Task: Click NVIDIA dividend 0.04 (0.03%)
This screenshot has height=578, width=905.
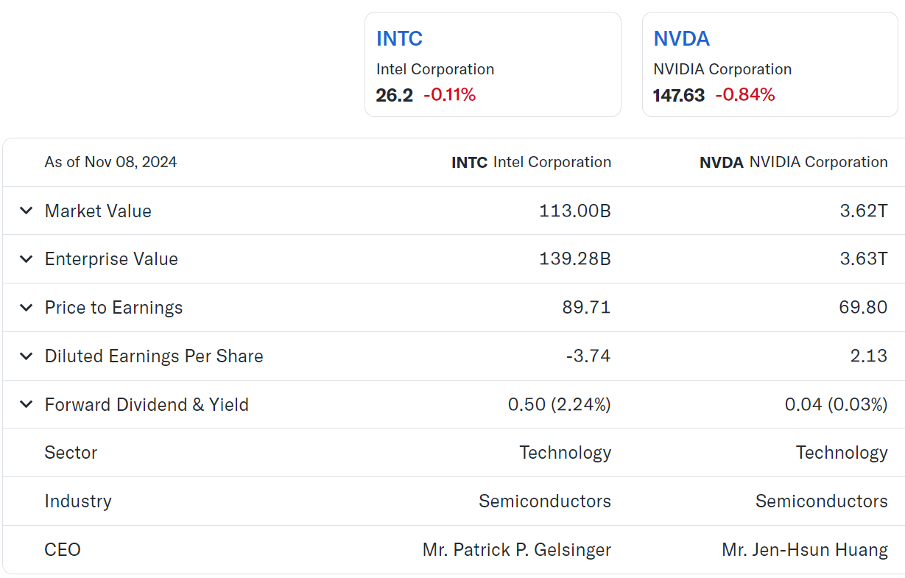Action: pyautogui.click(x=837, y=404)
